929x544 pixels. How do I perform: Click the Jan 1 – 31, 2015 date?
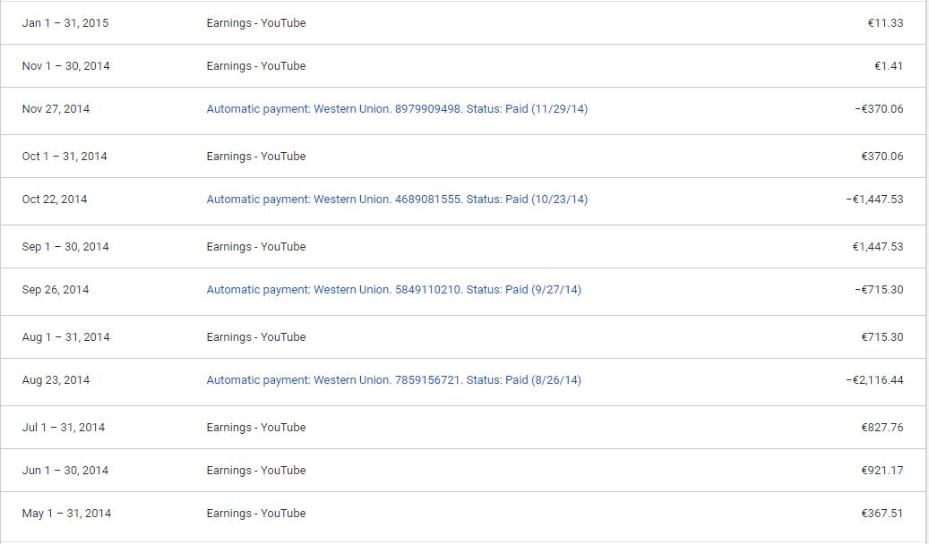[65, 23]
